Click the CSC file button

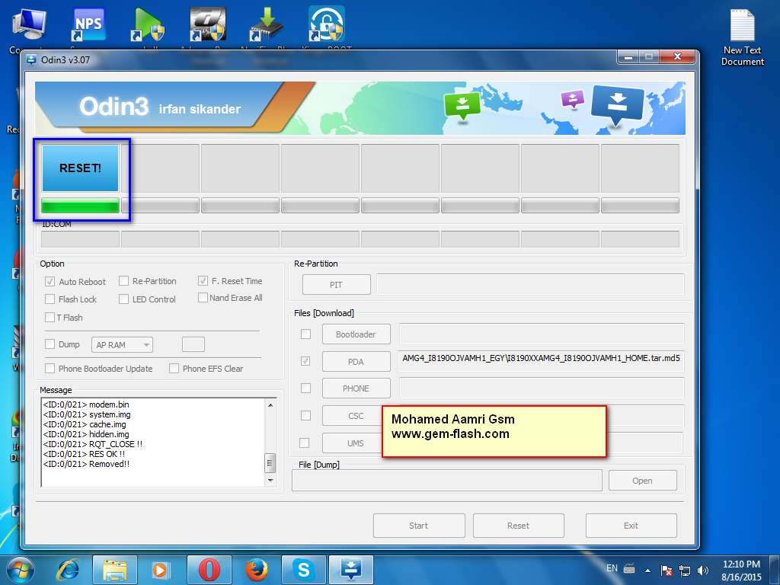pyautogui.click(x=352, y=415)
